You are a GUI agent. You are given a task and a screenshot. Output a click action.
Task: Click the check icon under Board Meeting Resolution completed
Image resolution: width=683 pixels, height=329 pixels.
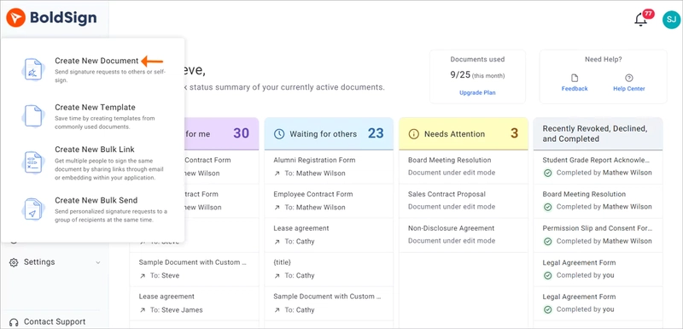click(x=548, y=207)
